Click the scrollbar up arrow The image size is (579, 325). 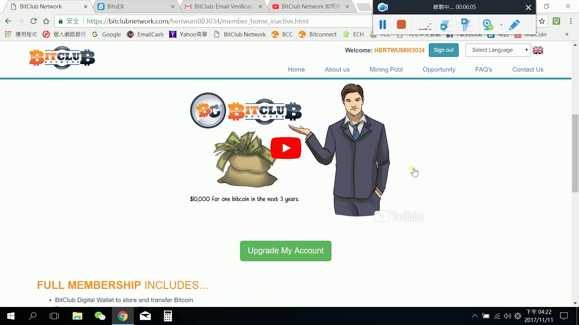(x=575, y=45)
